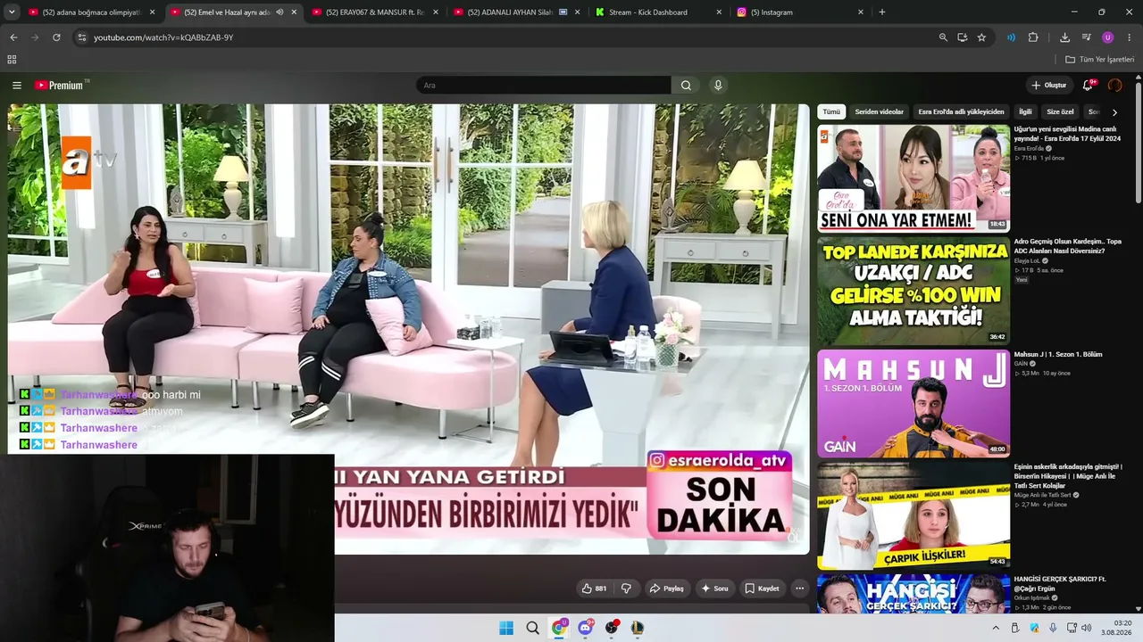This screenshot has height=642, width=1143.
Task: Open Windows taskbar search
Action: [532, 628]
